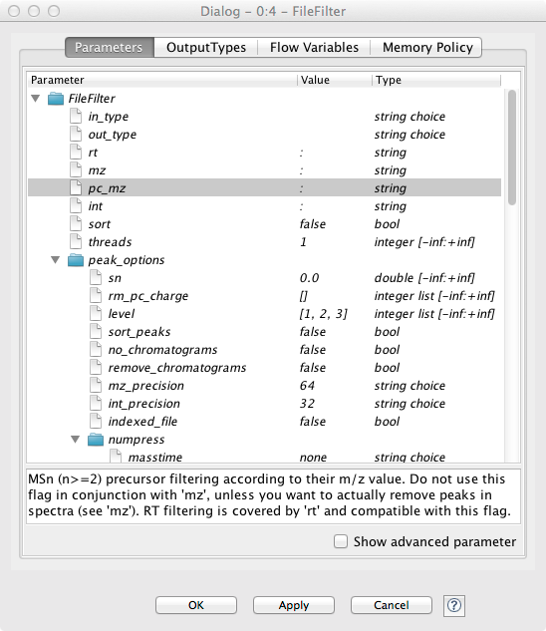Select the out_type parameter name
546x631 pixels.
point(113,135)
